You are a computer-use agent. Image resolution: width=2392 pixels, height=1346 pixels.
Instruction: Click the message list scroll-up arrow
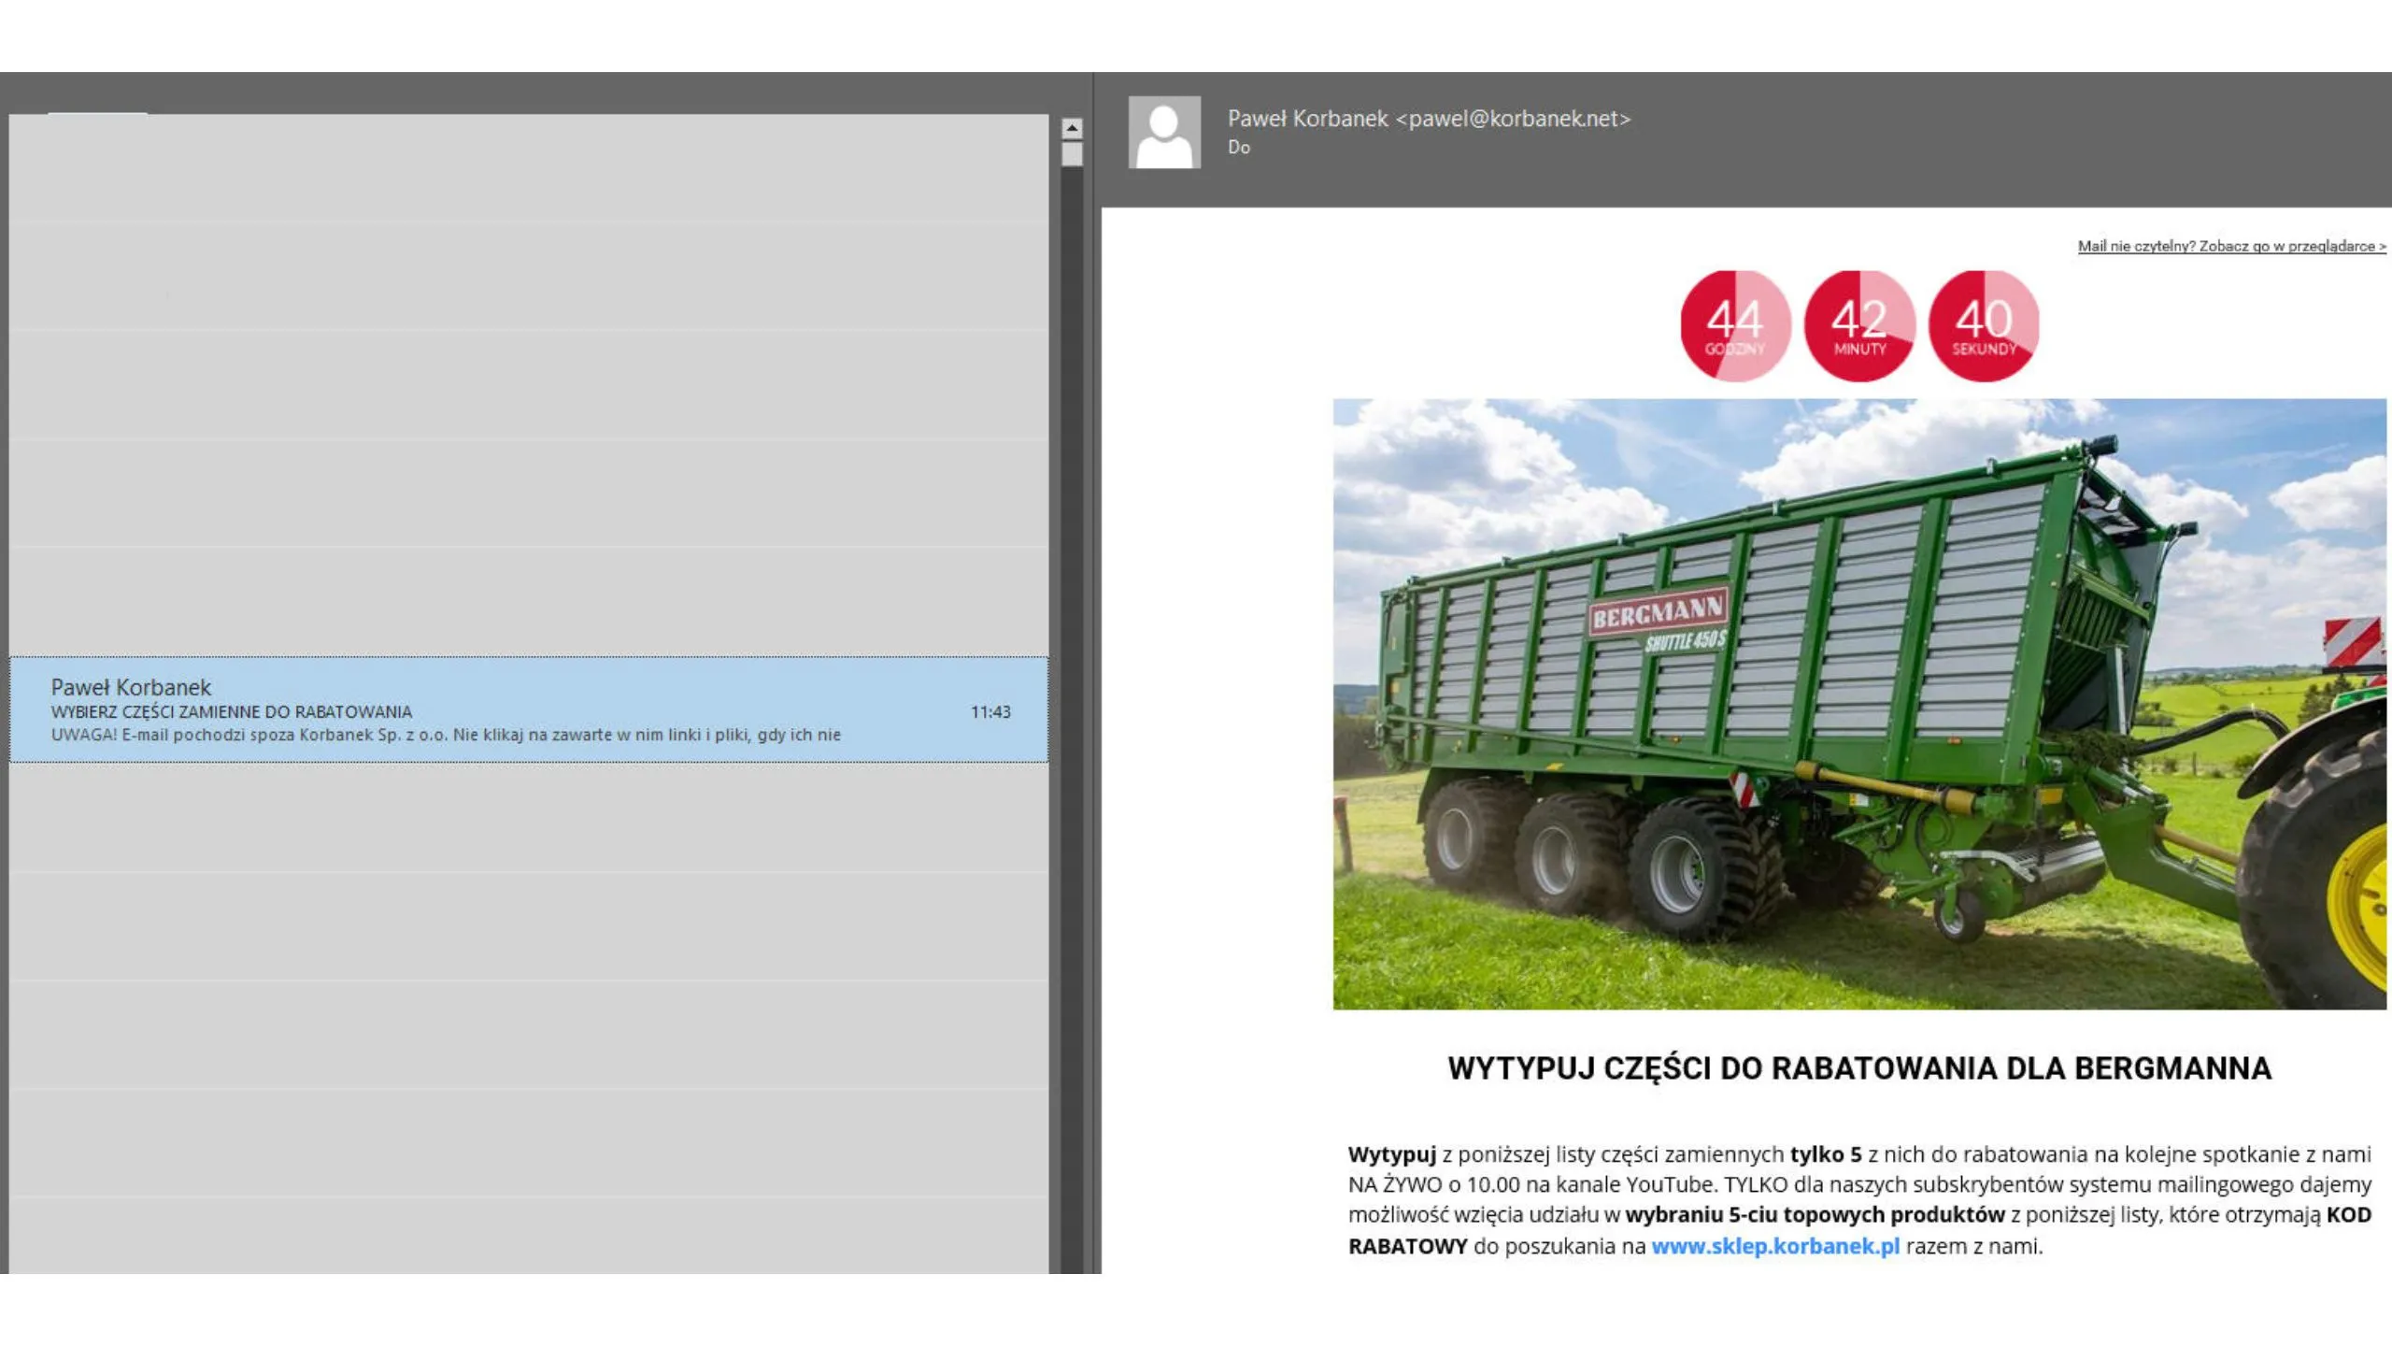click(1072, 128)
